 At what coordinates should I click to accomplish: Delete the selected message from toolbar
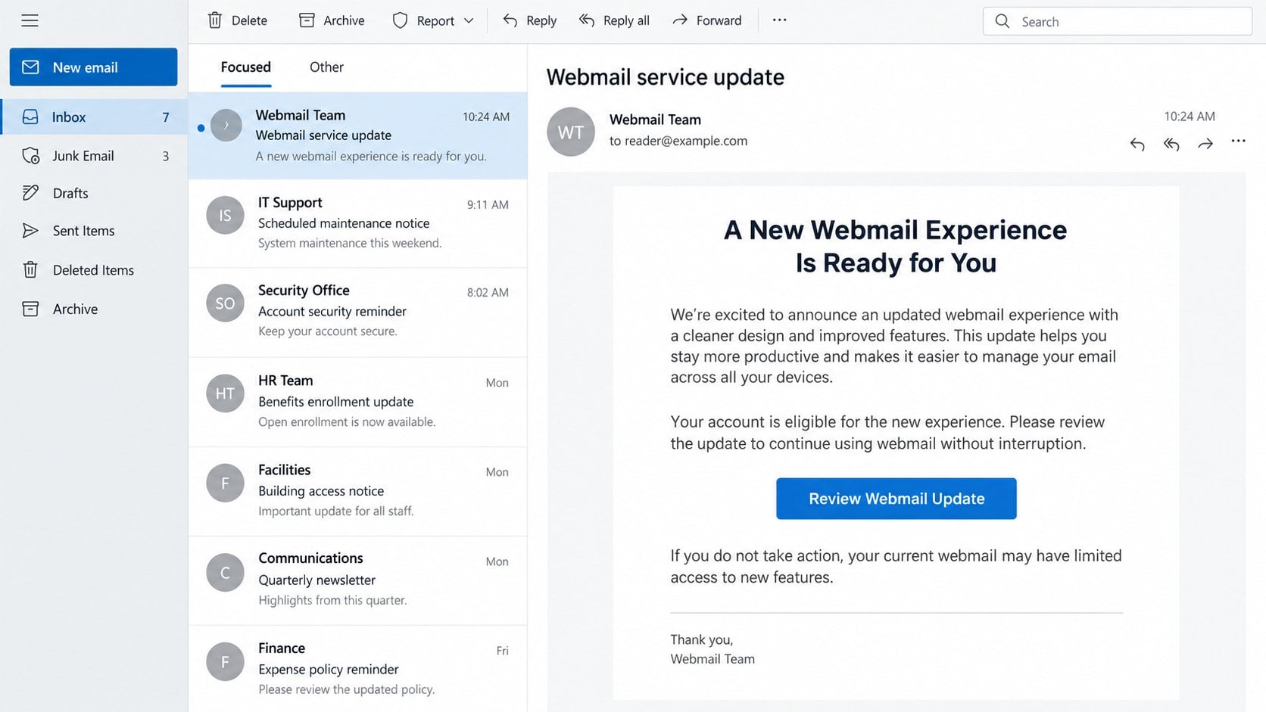[x=237, y=20]
